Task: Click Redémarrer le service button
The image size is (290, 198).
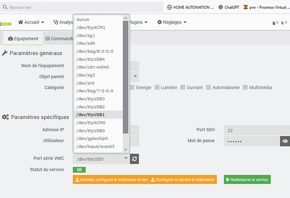Action: (247, 179)
